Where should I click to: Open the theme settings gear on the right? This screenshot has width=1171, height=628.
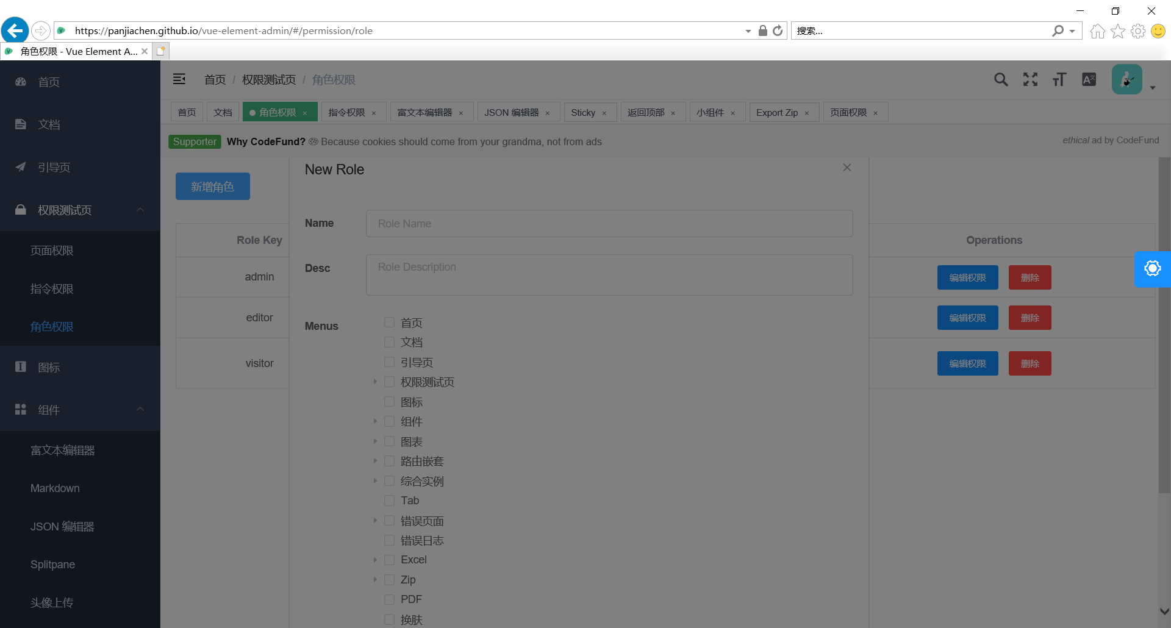(1152, 268)
